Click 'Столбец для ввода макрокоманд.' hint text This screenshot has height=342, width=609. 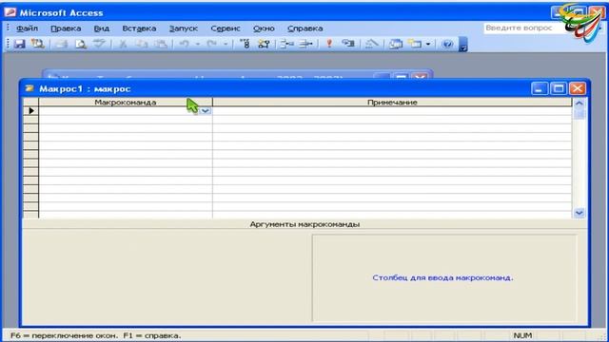tap(442, 277)
